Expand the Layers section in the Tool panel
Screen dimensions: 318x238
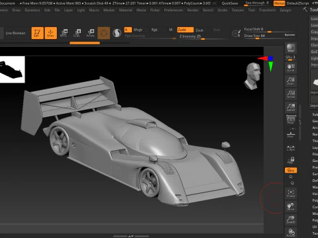click(315, 147)
